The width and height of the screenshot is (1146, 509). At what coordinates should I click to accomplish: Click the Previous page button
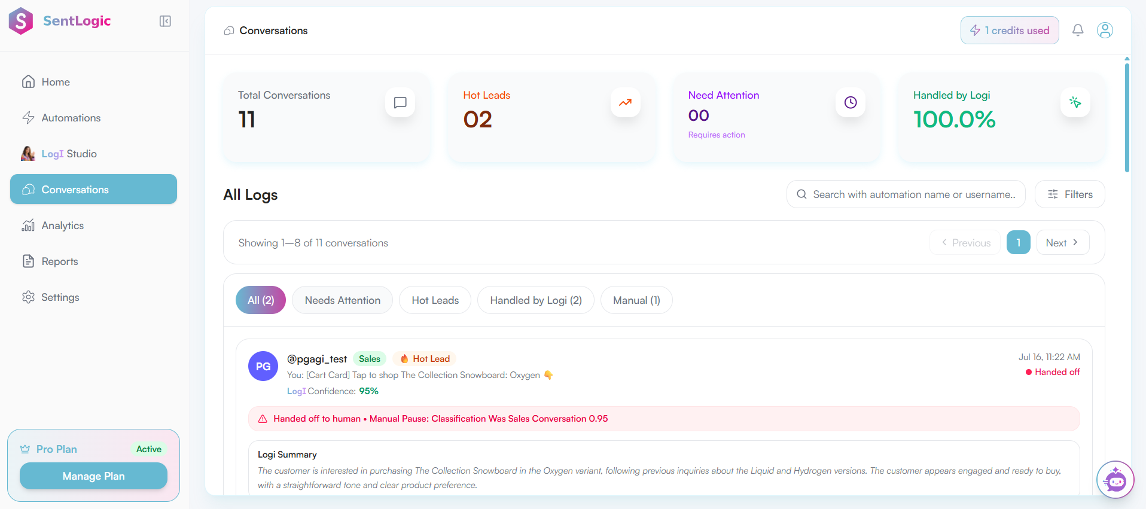click(x=965, y=242)
